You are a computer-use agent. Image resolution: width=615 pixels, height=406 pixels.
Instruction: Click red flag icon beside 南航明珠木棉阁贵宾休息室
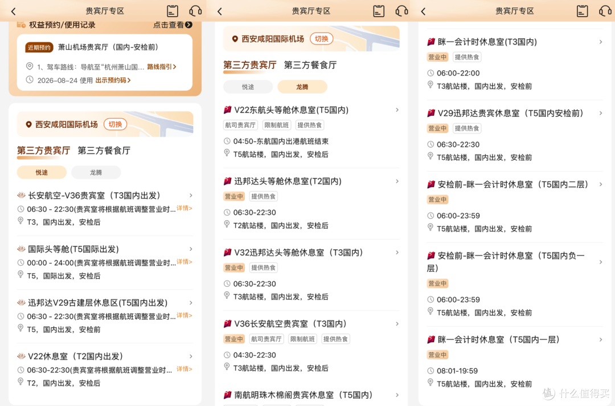click(x=227, y=395)
